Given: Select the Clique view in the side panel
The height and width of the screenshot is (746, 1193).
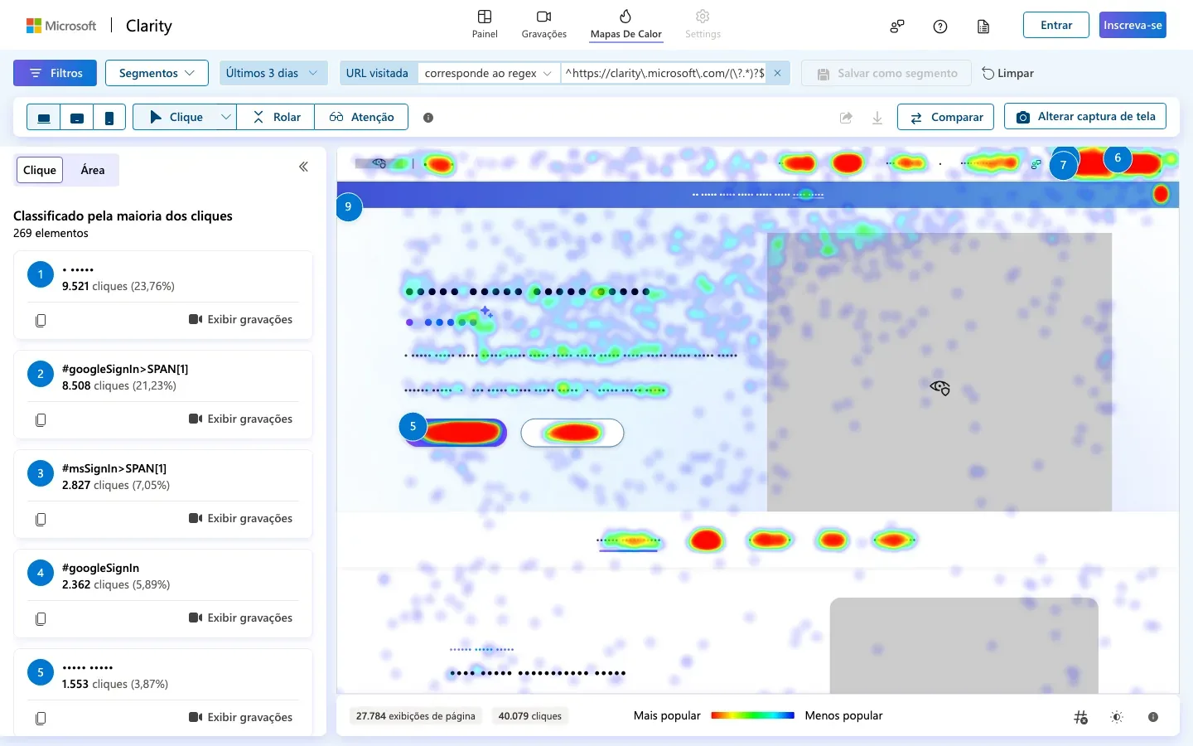Looking at the screenshot, I should point(40,170).
